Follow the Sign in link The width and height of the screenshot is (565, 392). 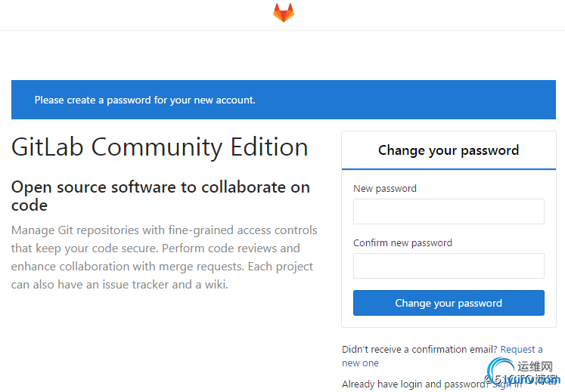tap(507, 384)
